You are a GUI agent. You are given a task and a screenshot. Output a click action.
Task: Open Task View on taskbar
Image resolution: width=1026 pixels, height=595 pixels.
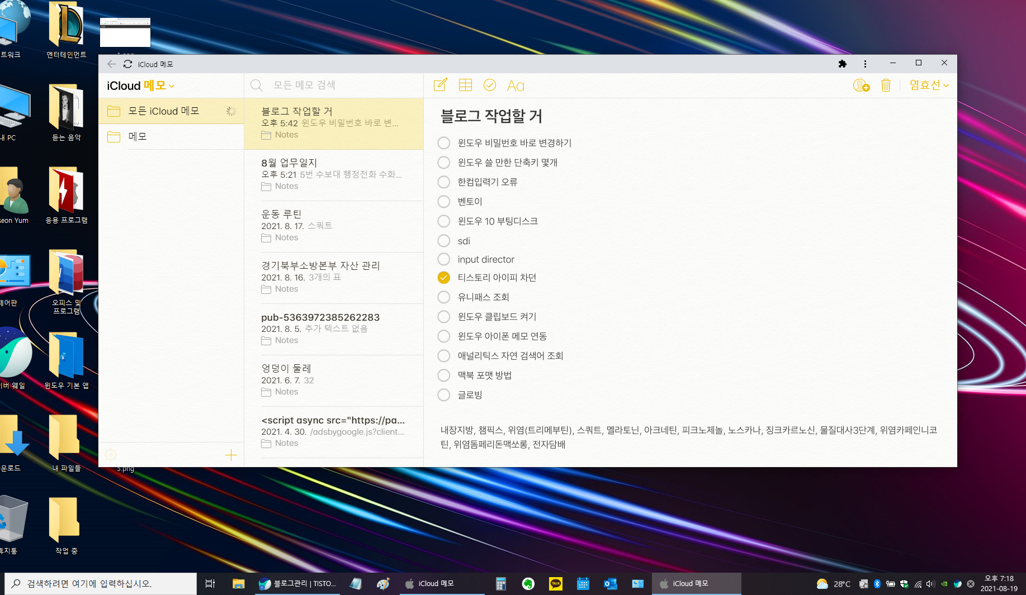point(210,584)
